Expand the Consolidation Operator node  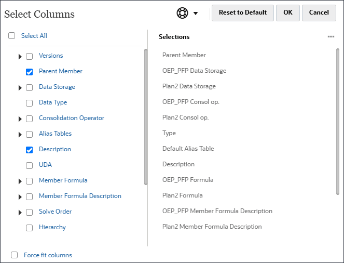(x=20, y=119)
